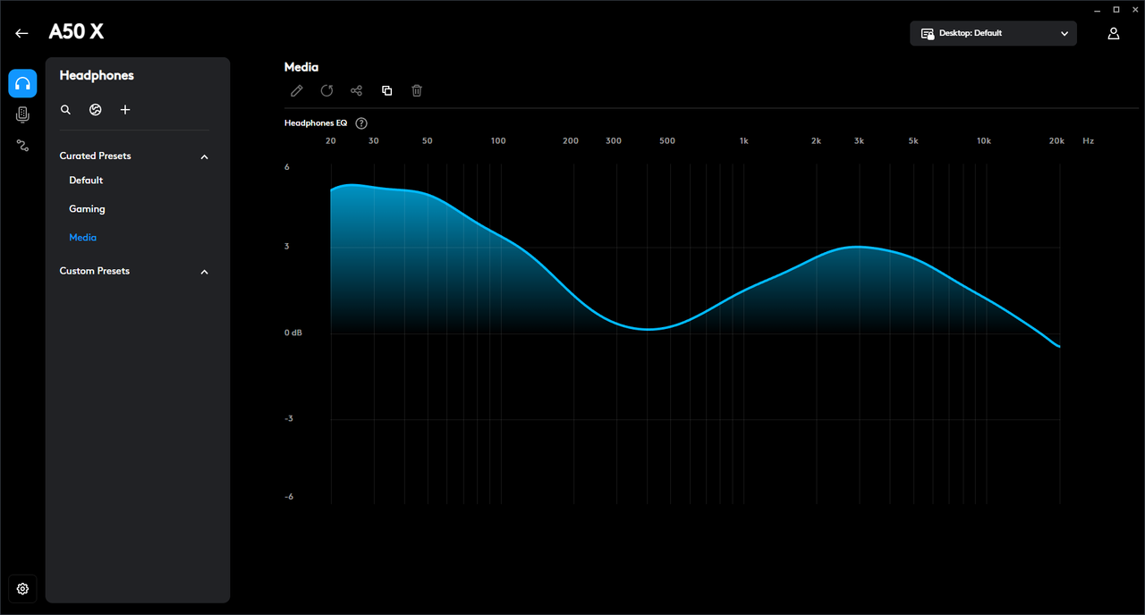Open the Microphone section in the sidebar

(22, 114)
